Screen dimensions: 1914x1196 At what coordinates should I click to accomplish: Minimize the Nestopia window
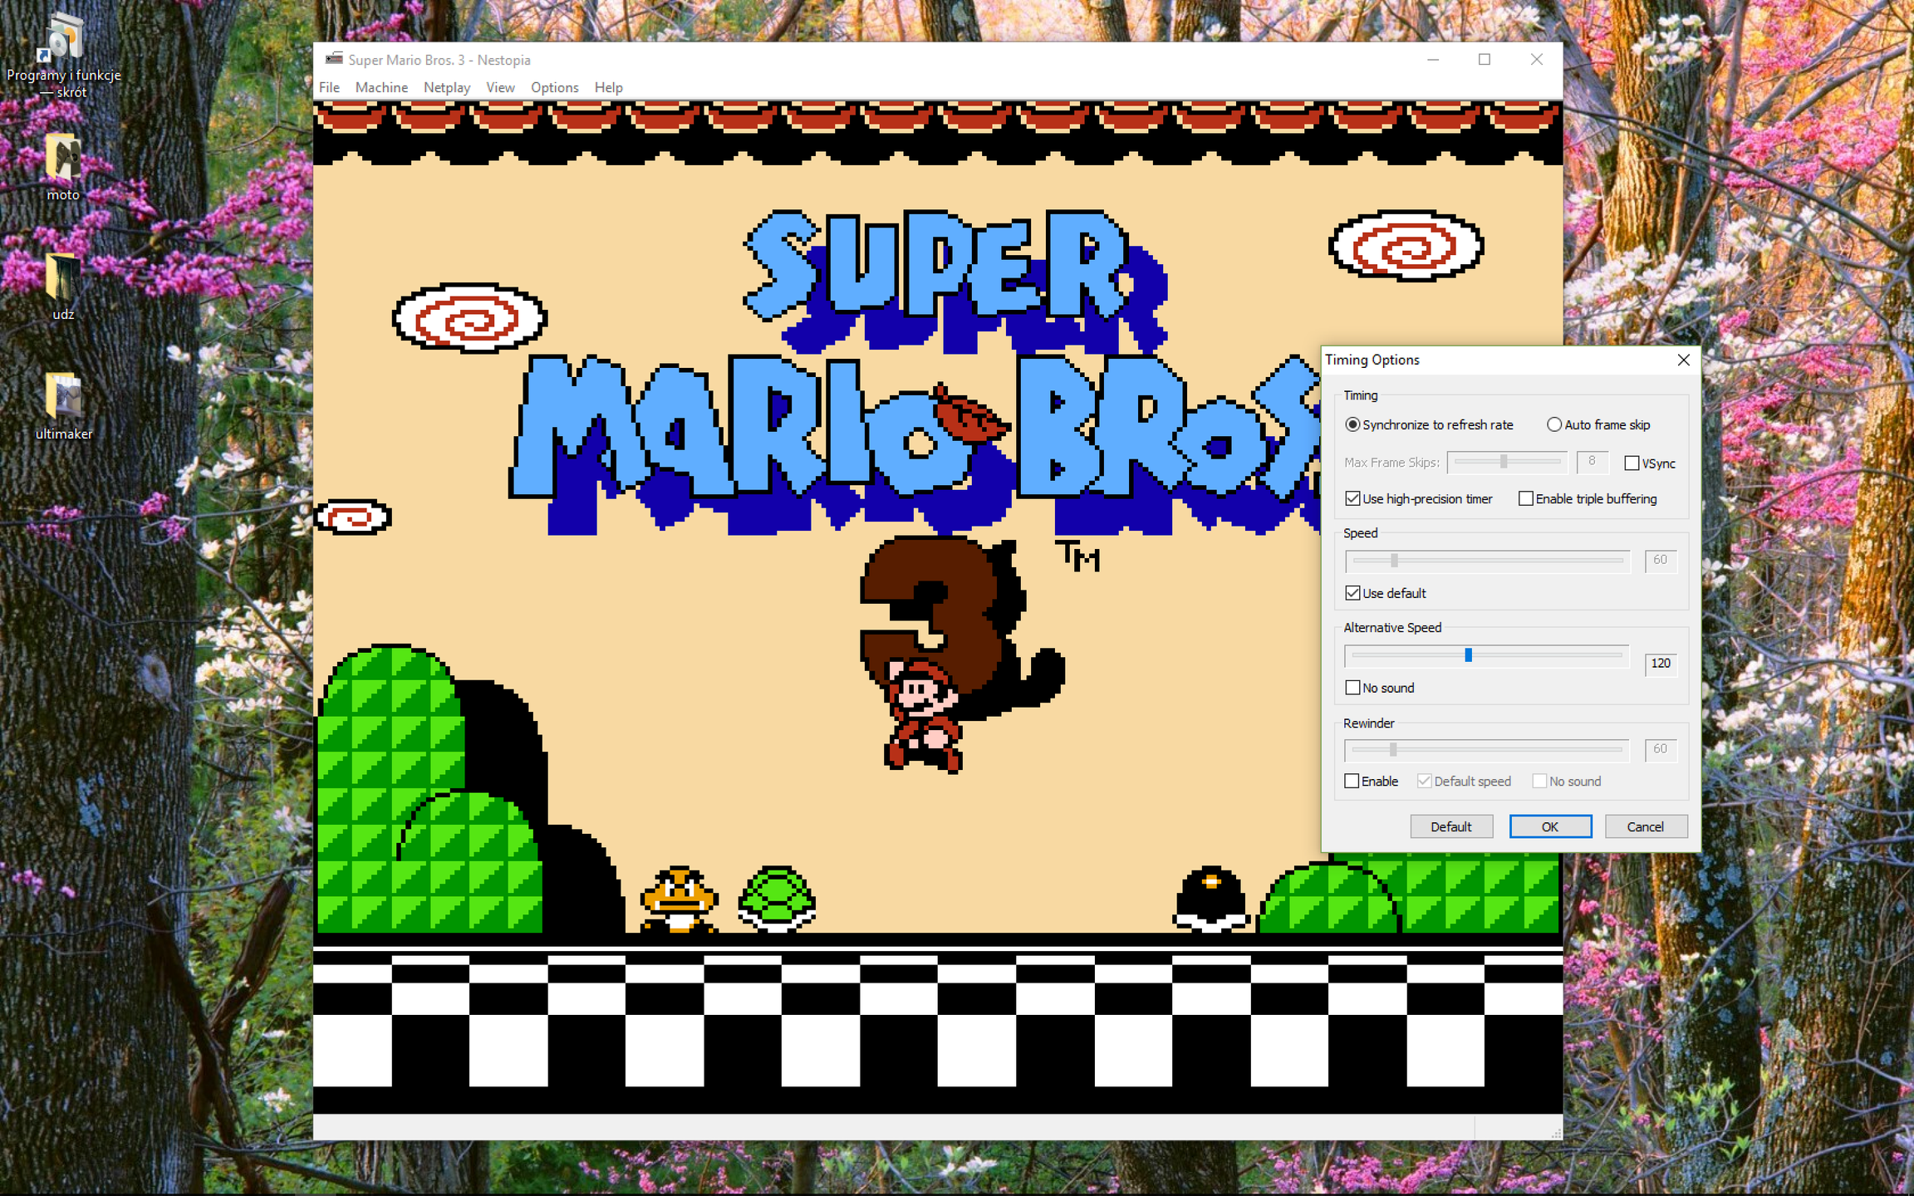pyautogui.click(x=1433, y=59)
